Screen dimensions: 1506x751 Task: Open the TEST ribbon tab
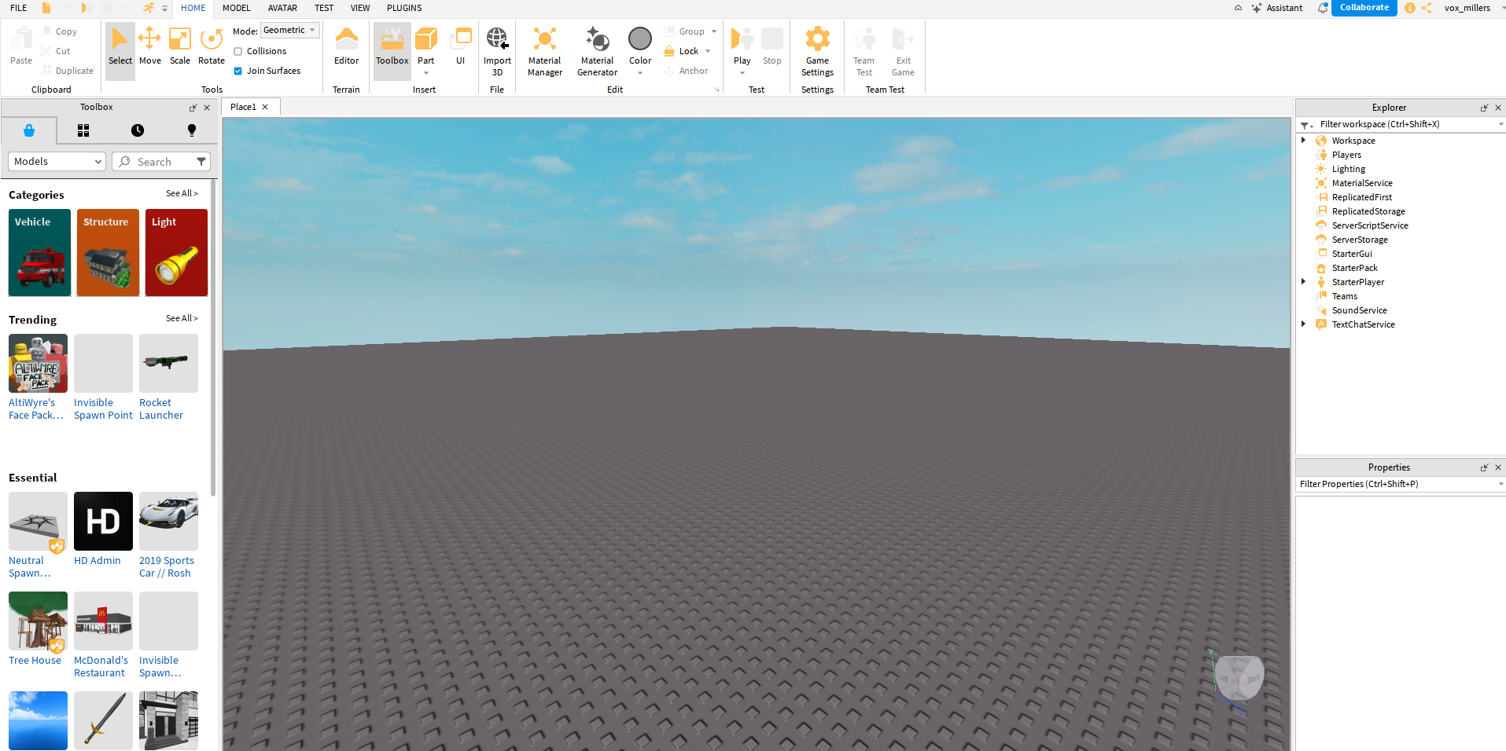tap(324, 8)
